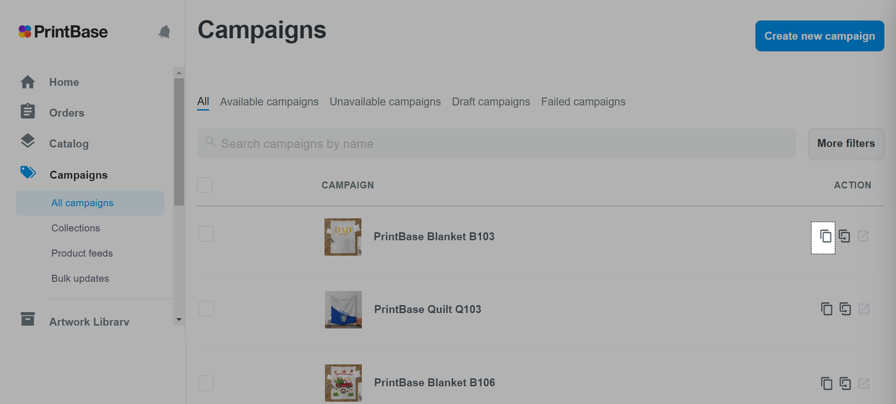Click duplicate icon for PrintBase Blanket B103

[825, 236]
